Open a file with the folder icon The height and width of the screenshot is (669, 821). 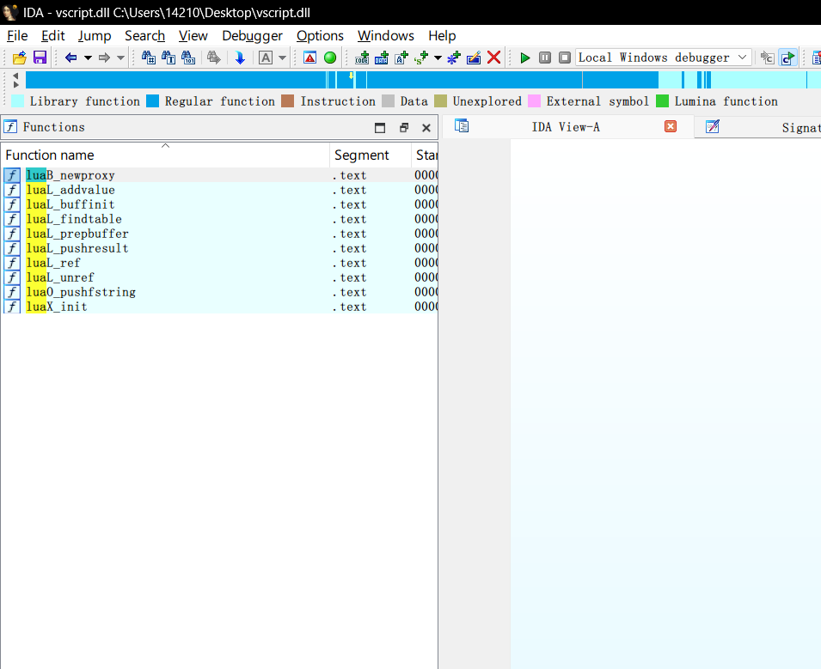point(20,58)
